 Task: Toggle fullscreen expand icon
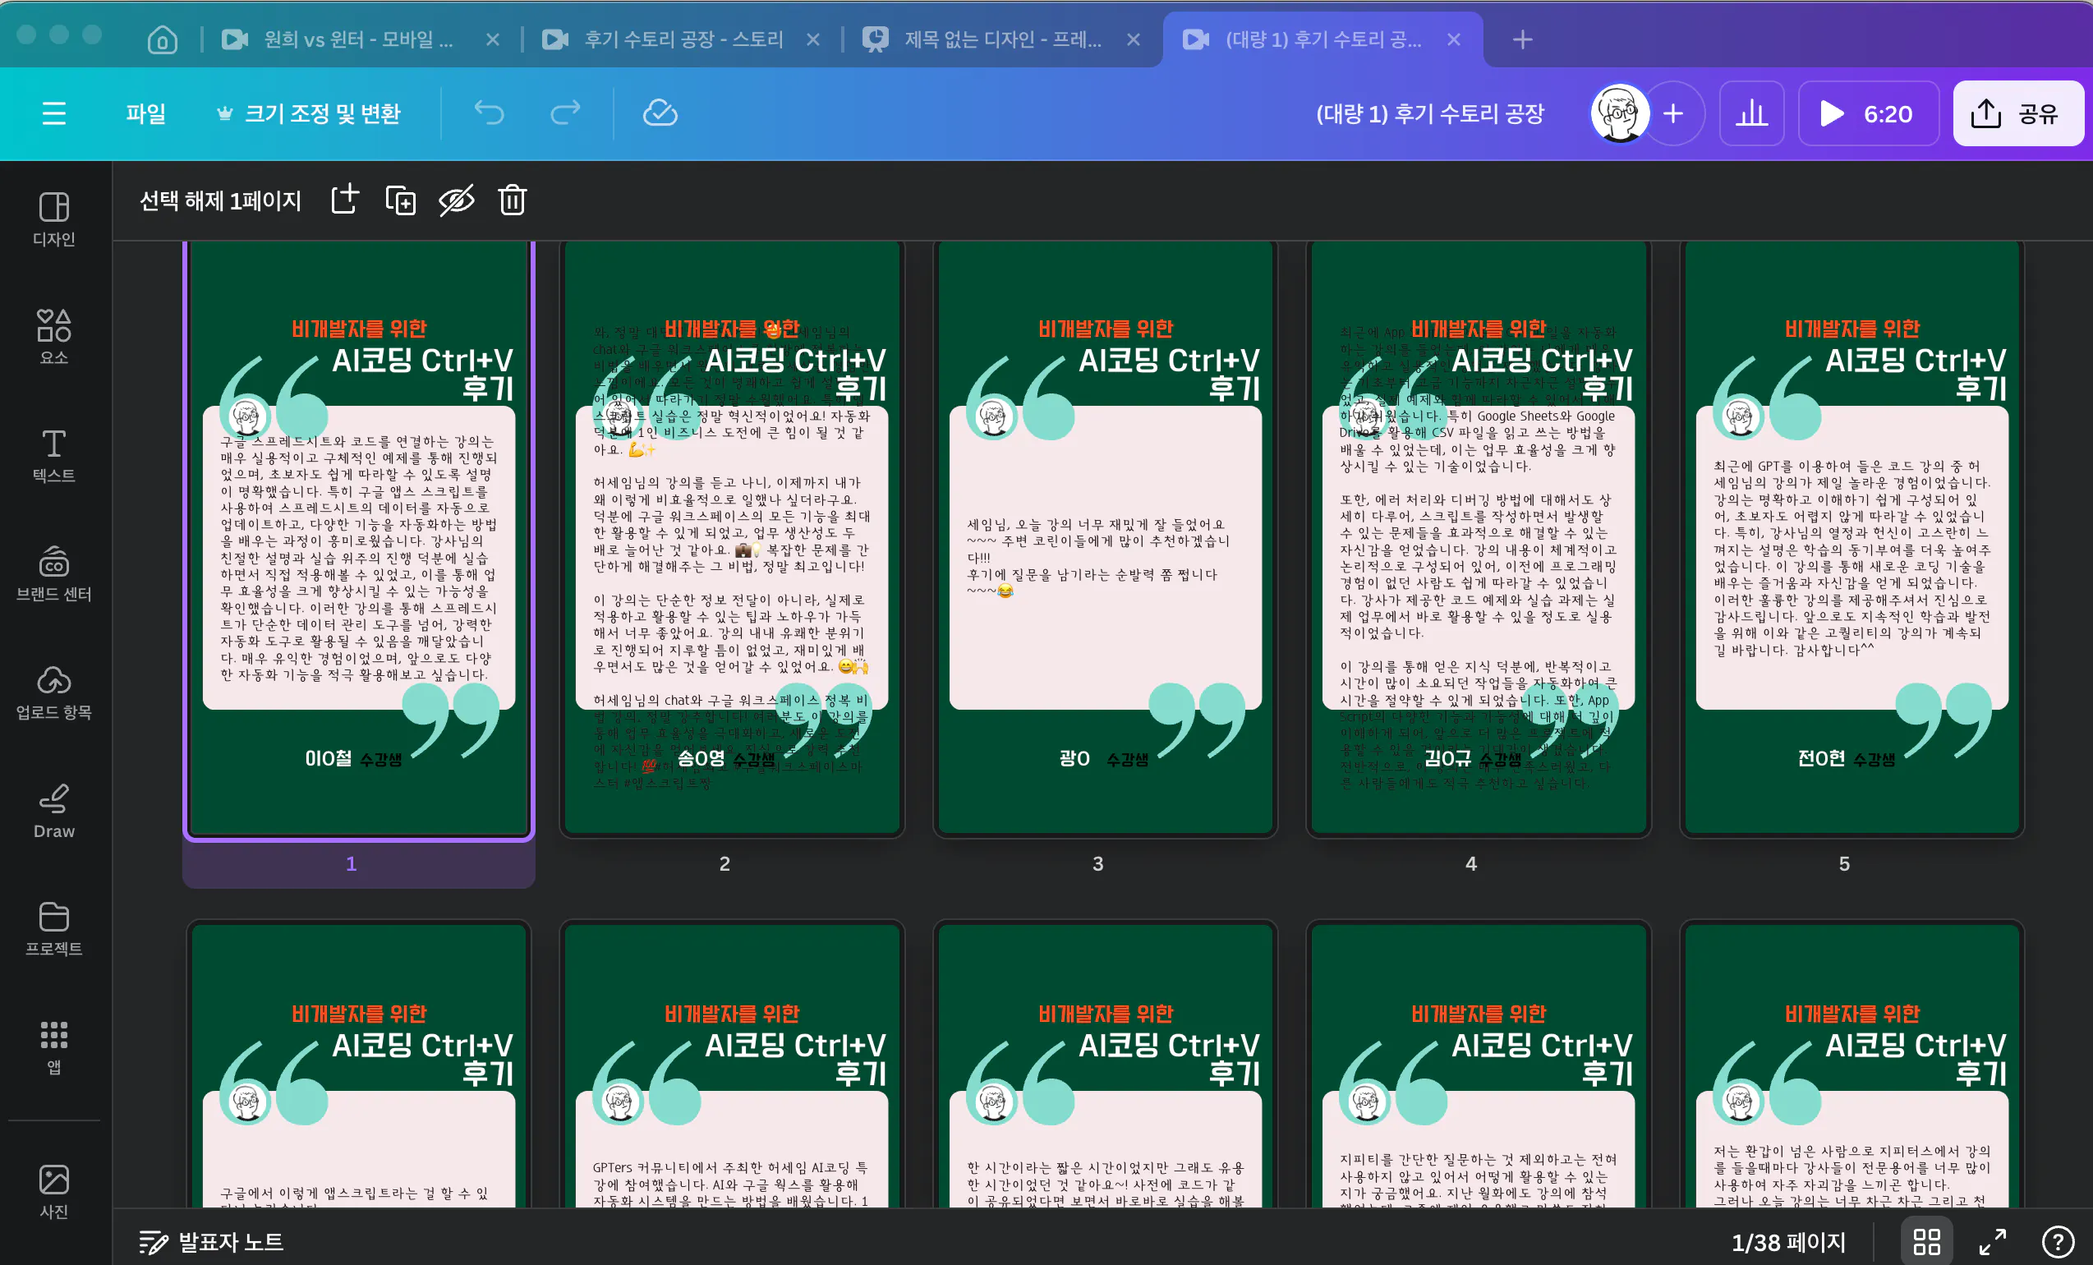(x=1992, y=1242)
